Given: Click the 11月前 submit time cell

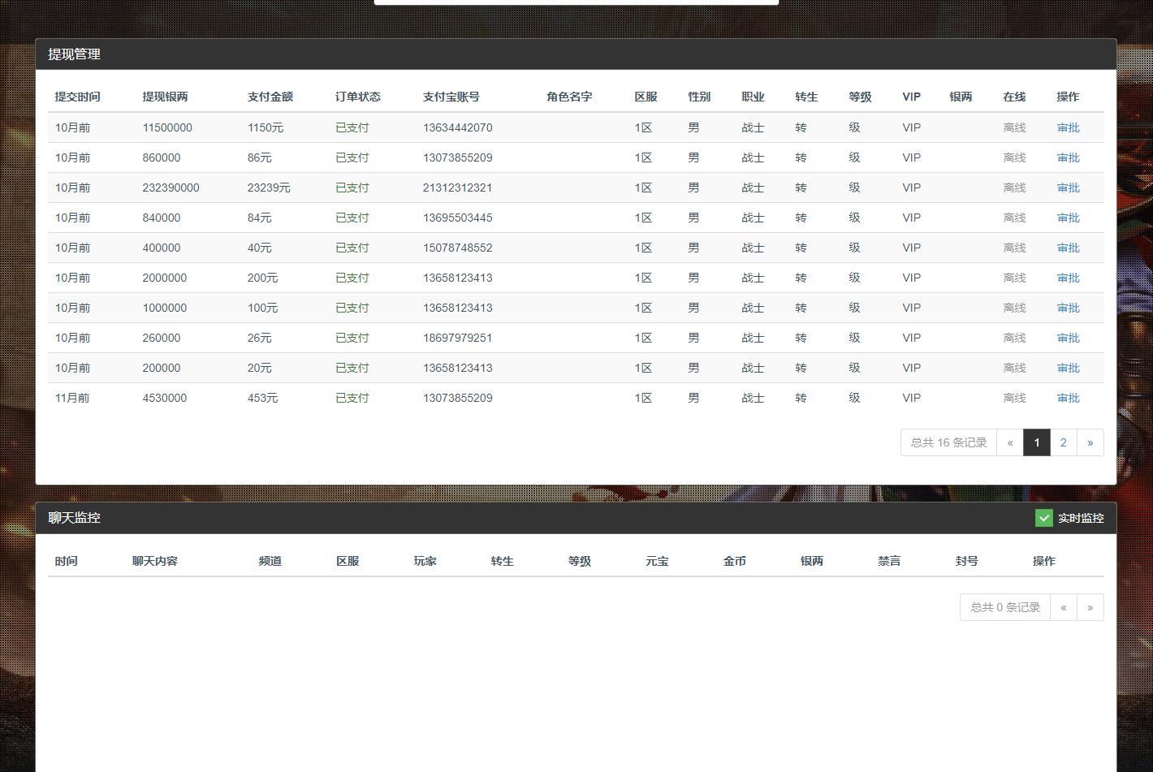Looking at the screenshot, I should point(72,398).
